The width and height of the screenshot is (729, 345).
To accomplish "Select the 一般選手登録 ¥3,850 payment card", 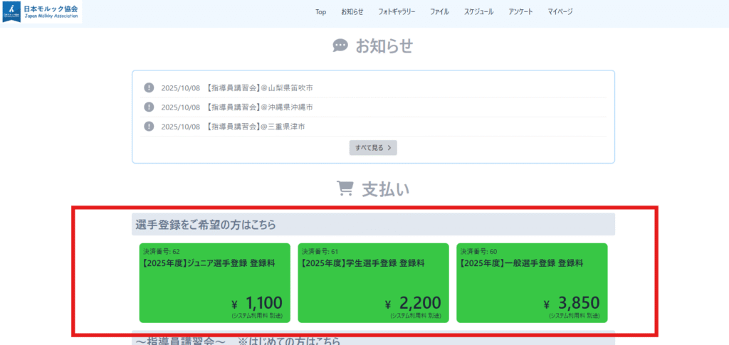I will coord(532,282).
